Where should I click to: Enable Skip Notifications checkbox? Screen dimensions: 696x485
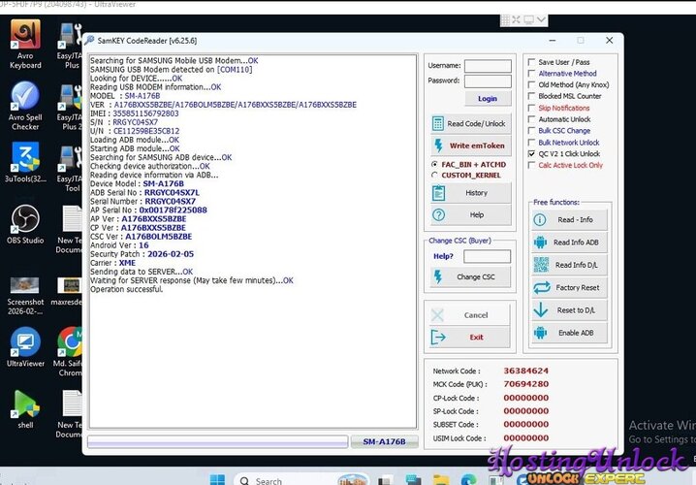(x=531, y=108)
